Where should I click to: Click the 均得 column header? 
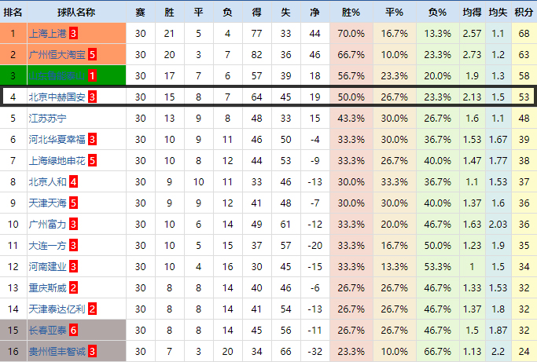tap(472, 13)
